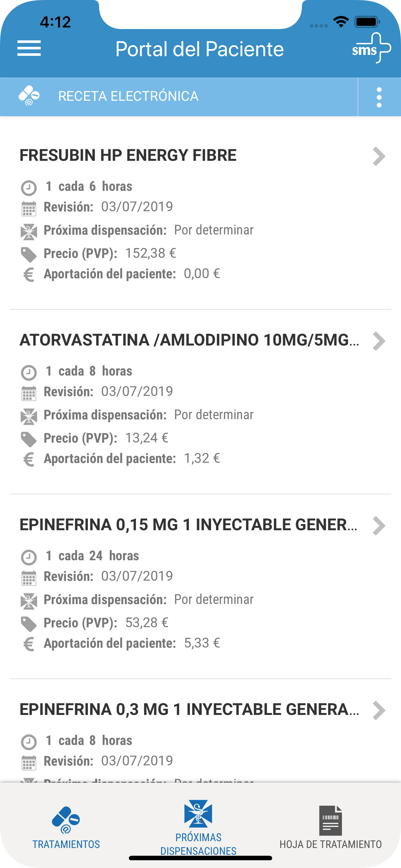Expand EPINEFRINA 0,3 MG details chevron
Viewport: 401px width, 868px height.
pos(379,710)
